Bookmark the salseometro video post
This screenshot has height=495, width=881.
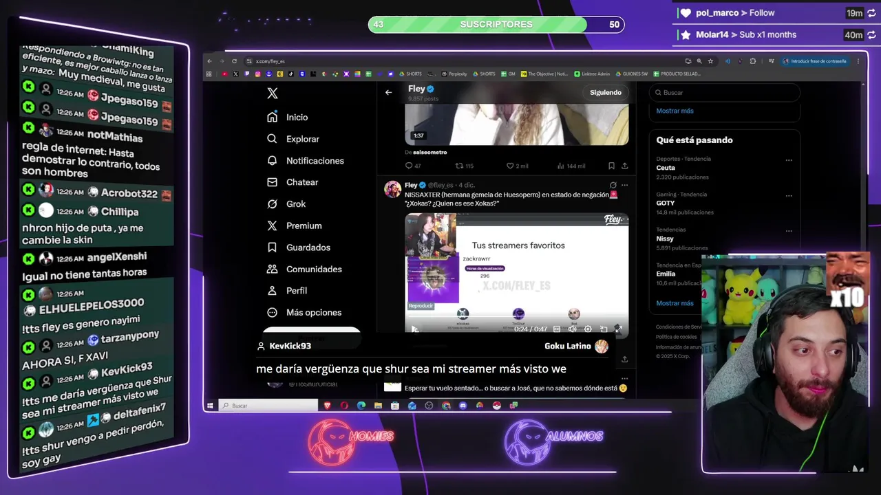[x=611, y=166]
